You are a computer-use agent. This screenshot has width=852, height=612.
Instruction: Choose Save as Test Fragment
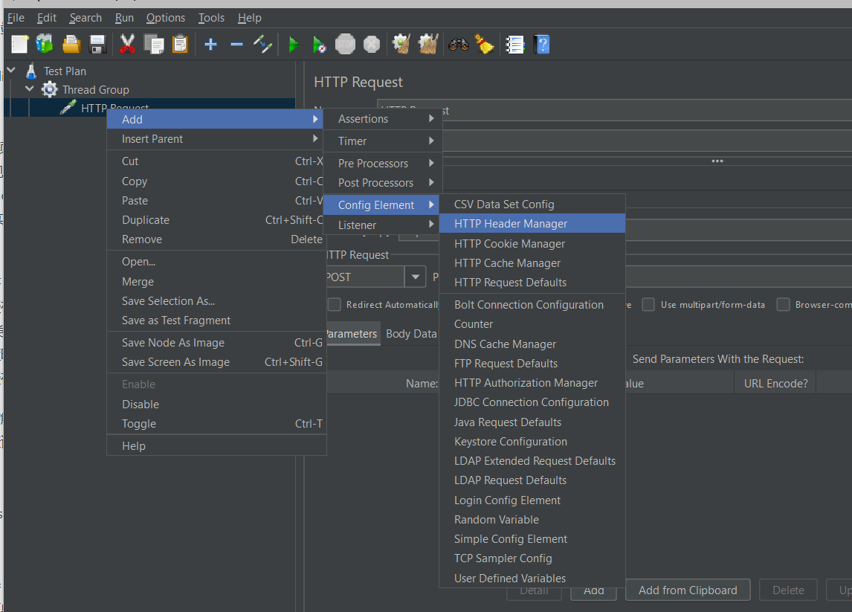216,321
